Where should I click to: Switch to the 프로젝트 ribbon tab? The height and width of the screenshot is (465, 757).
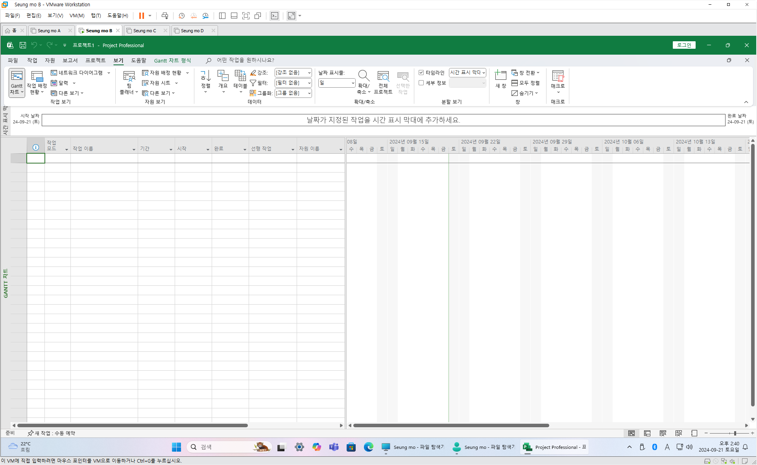tap(95, 60)
